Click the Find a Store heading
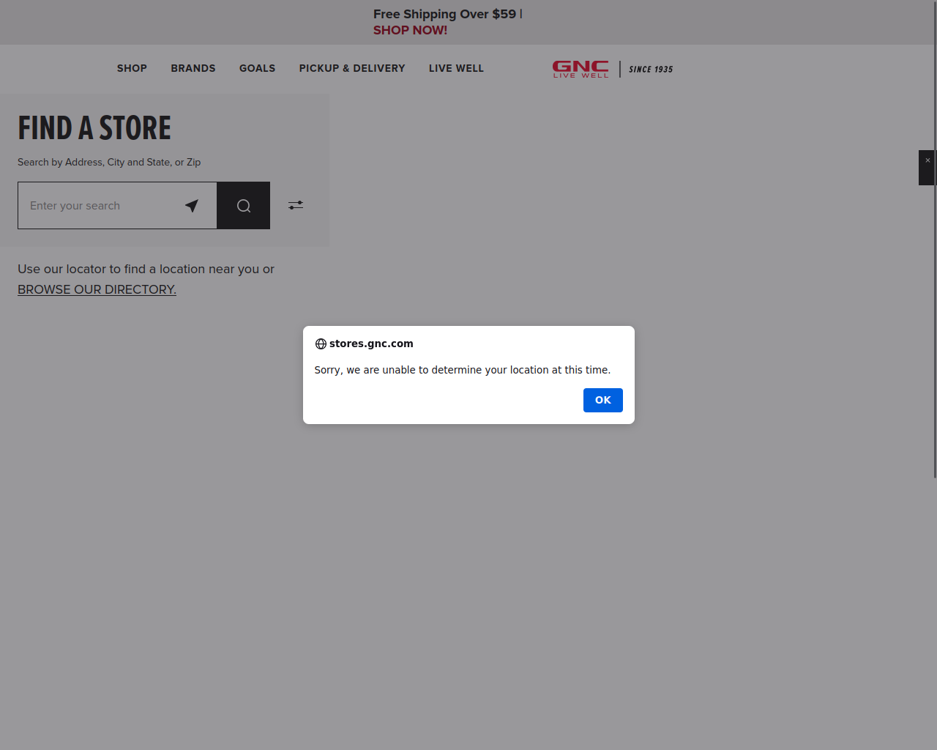937x750 pixels. (x=94, y=128)
